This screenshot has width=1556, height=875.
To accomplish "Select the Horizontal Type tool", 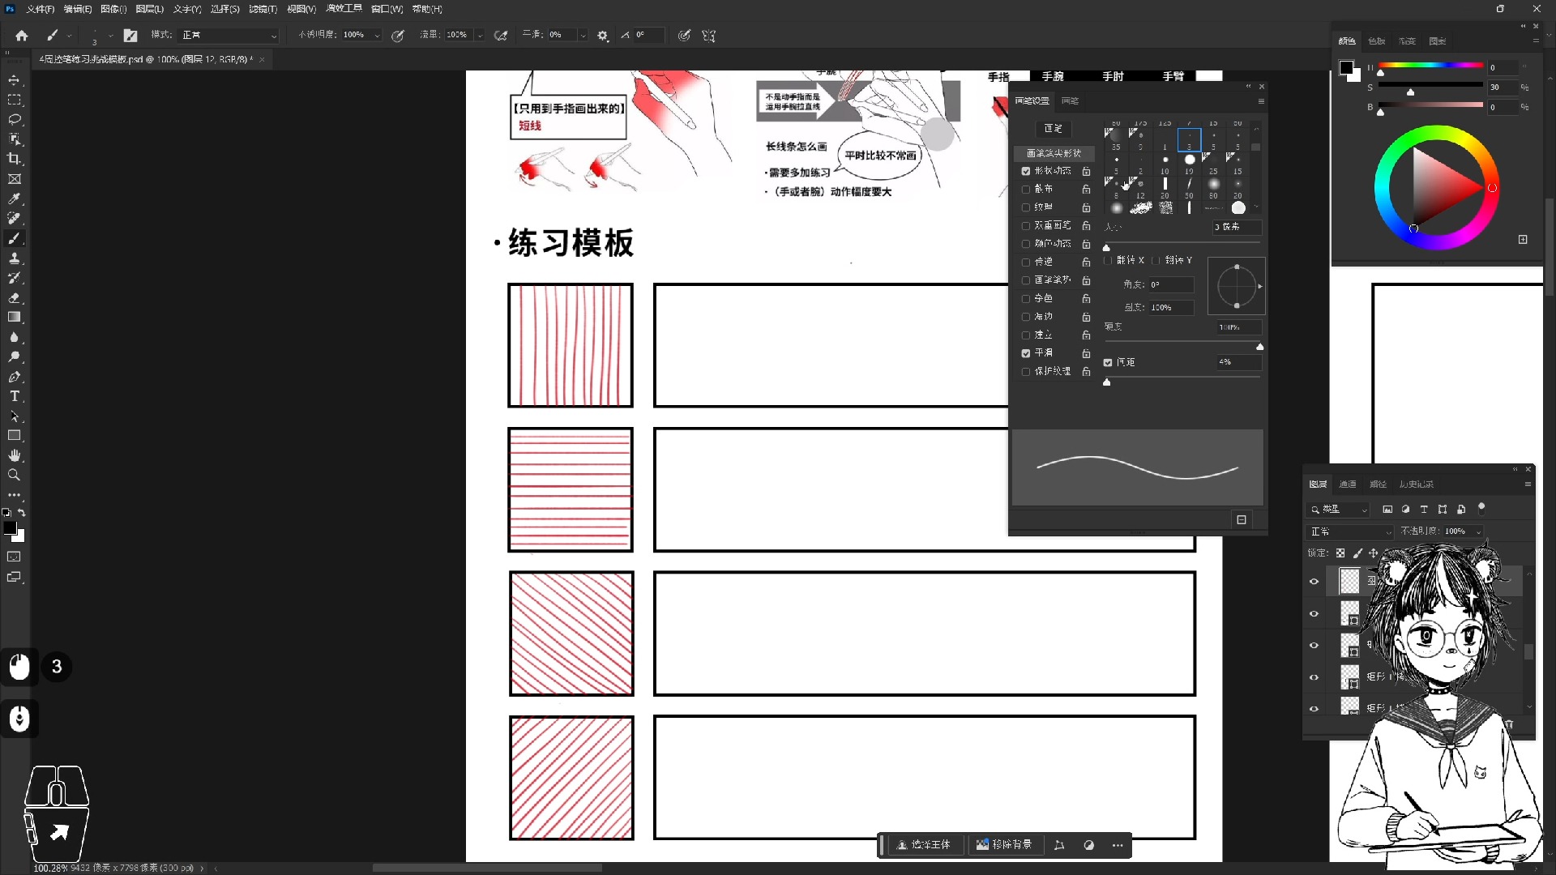I will click(x=14, y=396).
